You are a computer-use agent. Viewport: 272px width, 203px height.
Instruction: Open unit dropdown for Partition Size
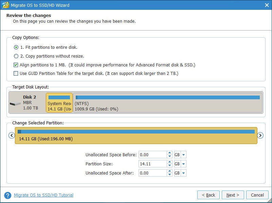pos(183,164)
